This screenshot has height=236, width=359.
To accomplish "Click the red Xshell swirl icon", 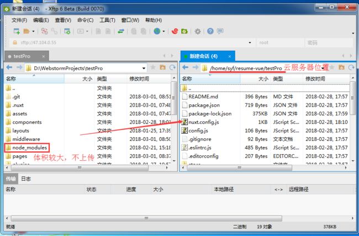I will point(175,31).
